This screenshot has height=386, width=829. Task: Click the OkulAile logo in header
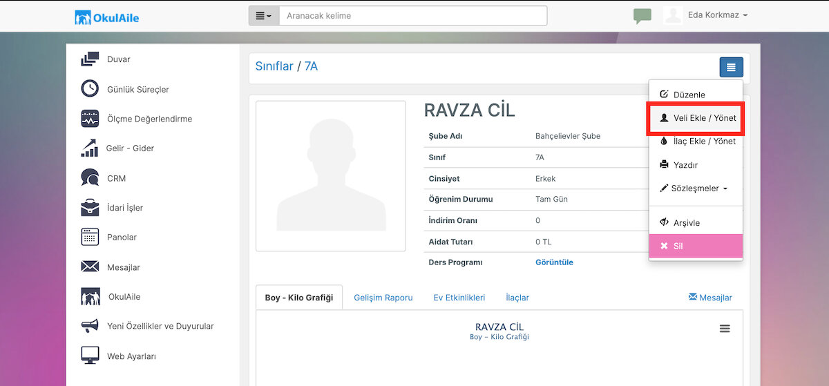pos(107,17)
